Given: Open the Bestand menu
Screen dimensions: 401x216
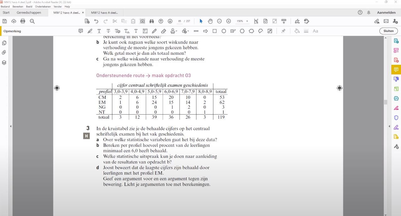Looking at the screenshot, I should (5, 7).
